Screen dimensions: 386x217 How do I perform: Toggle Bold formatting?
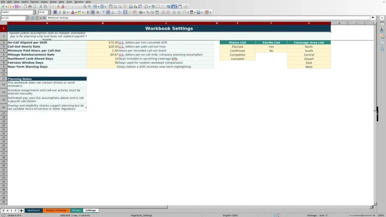coord(55,12)
